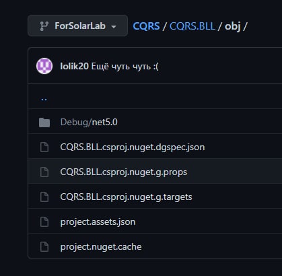The height and width of the screenshot is (276, 282).
Task: Click file icon beside nuget.g.props
Action: [44, 172]
